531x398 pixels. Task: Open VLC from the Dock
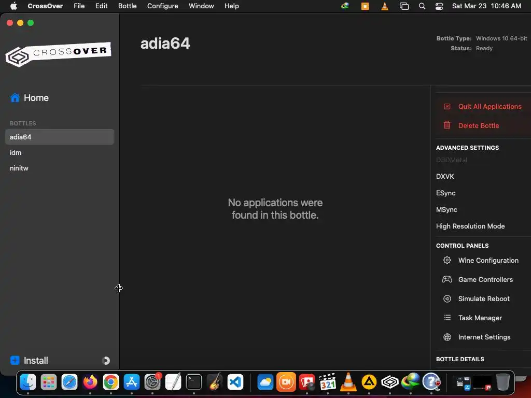click(348, 382)
